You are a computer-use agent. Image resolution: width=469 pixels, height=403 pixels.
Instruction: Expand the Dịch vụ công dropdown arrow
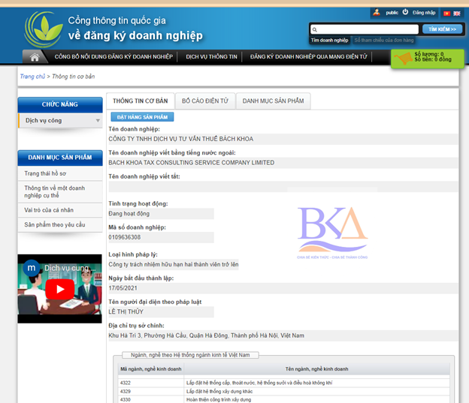(98, 121)
